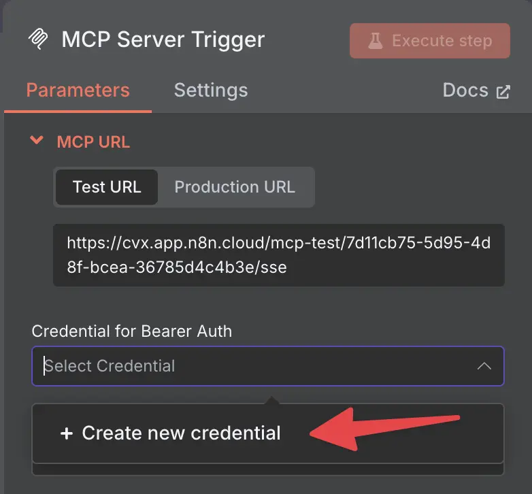Click the Credential for Bearer Auth label

pos(132,331)
